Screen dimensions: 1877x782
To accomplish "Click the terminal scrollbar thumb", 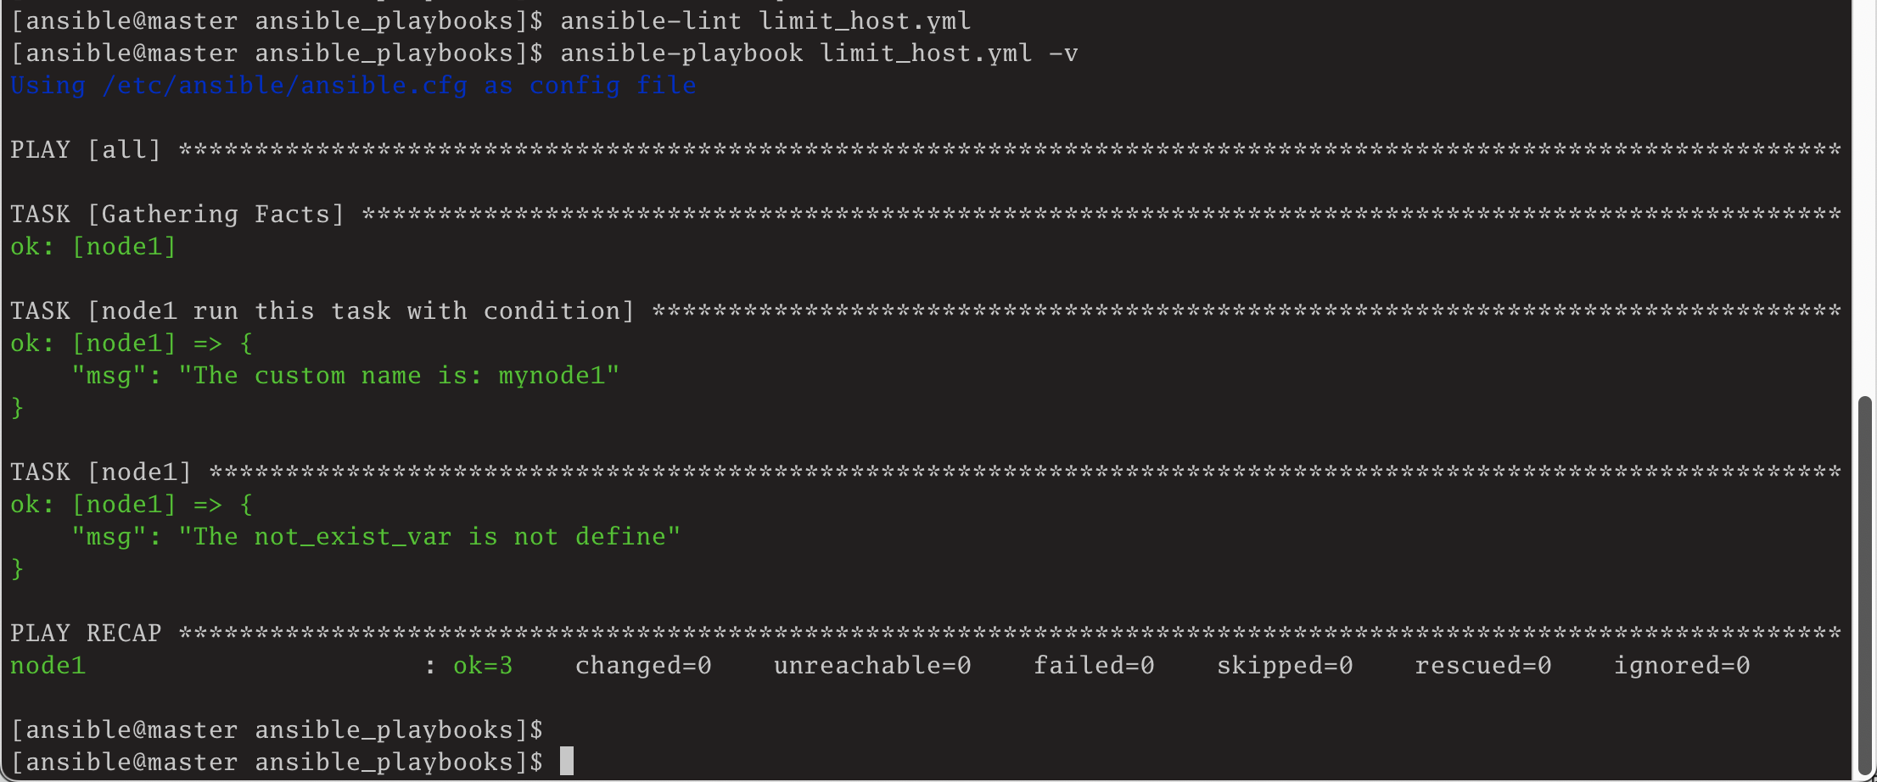I will 1864,585.
